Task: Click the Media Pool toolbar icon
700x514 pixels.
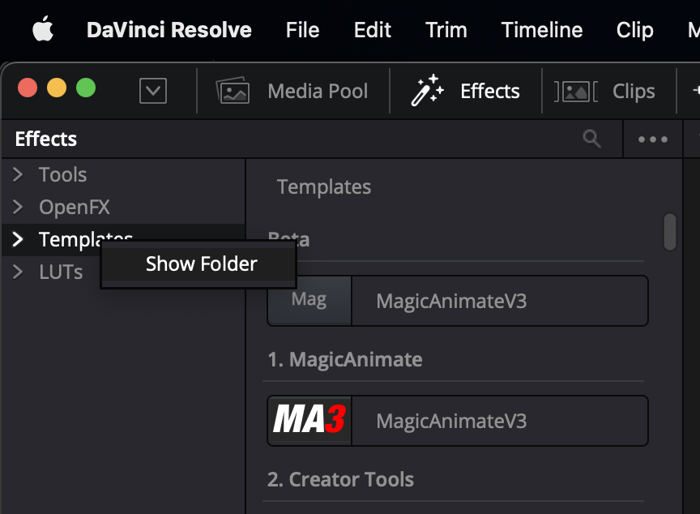Action: [x=233, y=91]
